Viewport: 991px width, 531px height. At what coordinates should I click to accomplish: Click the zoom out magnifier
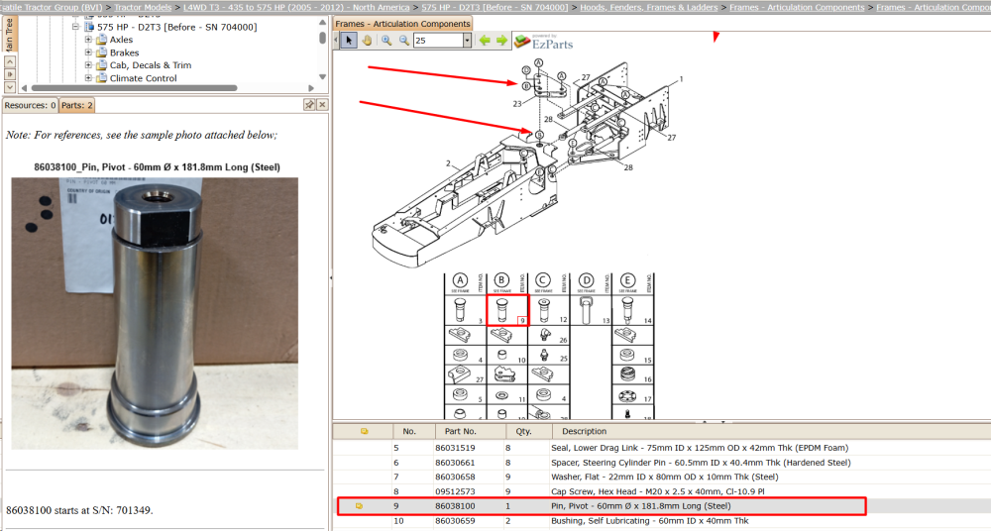[x=404, y=41]
